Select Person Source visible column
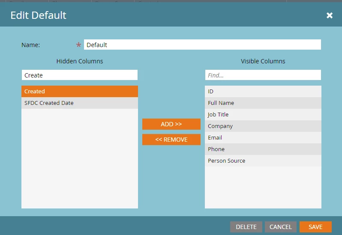 [x=263, y=161]
